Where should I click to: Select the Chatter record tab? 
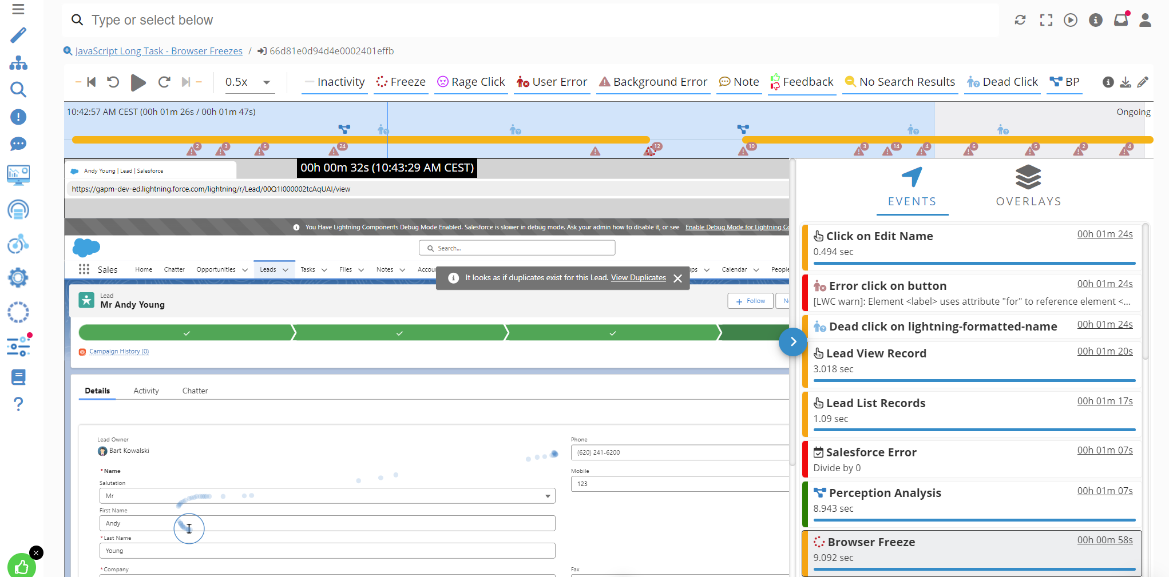(x=195, y=391)
